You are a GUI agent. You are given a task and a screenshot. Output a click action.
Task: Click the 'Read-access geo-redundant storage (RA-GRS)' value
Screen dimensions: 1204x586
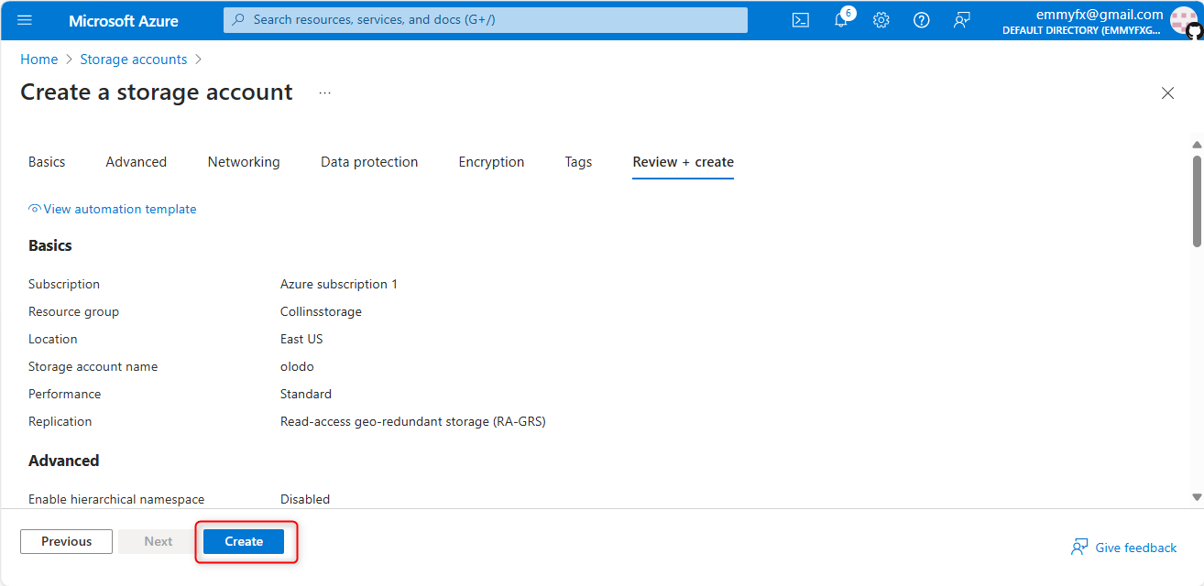click(x=413, y=421)
